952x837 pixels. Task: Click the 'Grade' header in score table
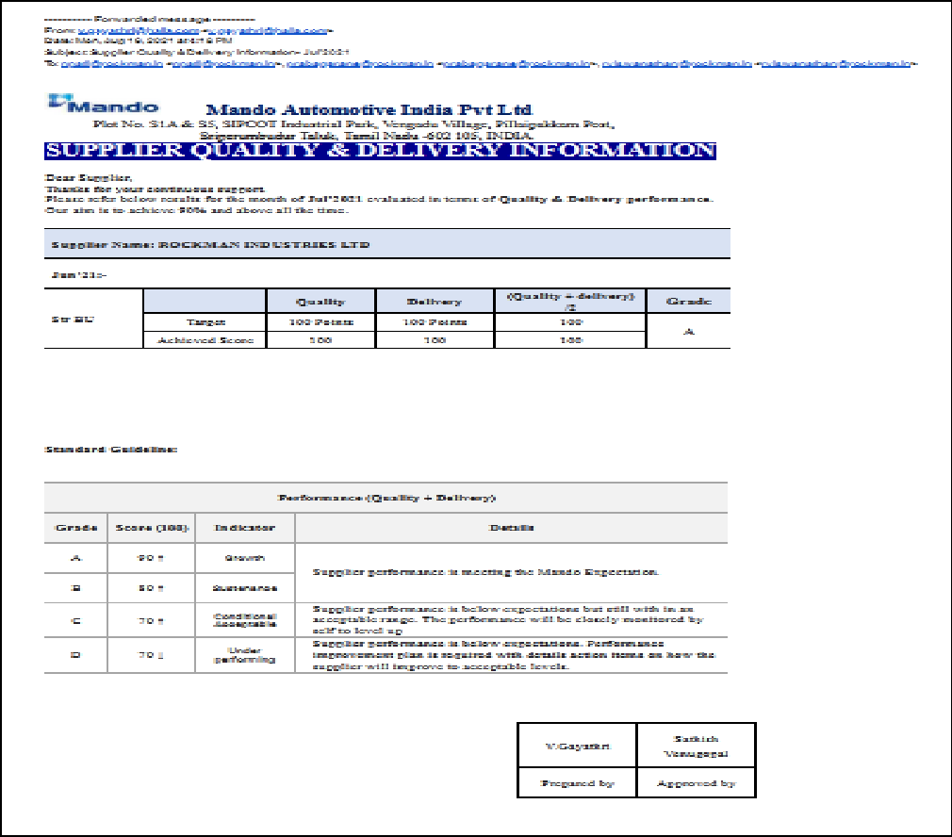point(688,301)
